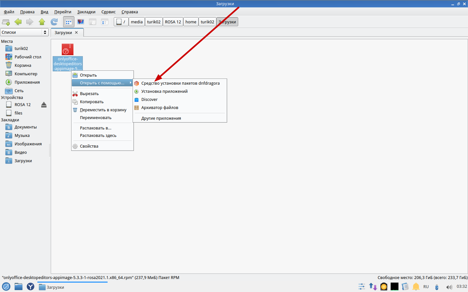Choose Распаковать в... option

pos(102,128)
